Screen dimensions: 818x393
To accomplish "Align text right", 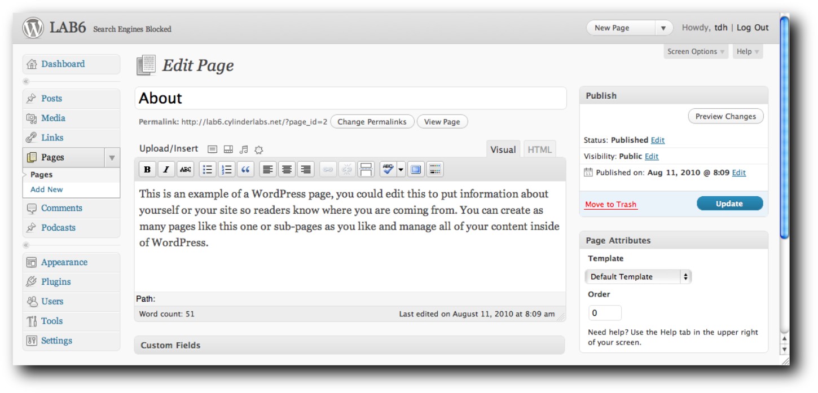I will pos(306,169).
